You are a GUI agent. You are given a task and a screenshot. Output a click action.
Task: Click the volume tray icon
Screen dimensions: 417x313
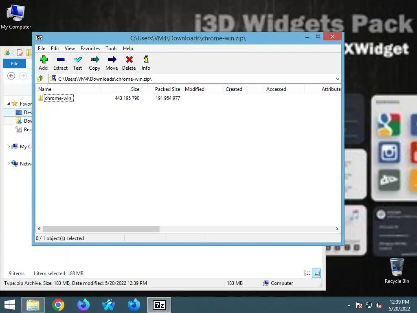[379, 305]
